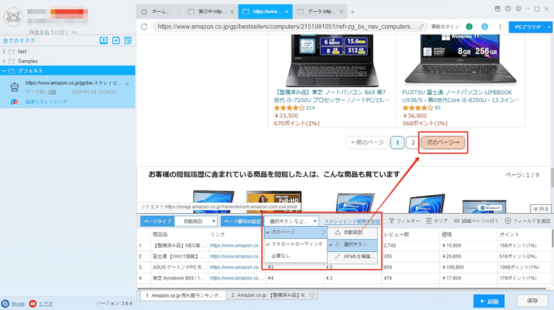Screen dimensions: 554x310
Task: Click 詳細ページに行く link button
Action: pos(476,221)
